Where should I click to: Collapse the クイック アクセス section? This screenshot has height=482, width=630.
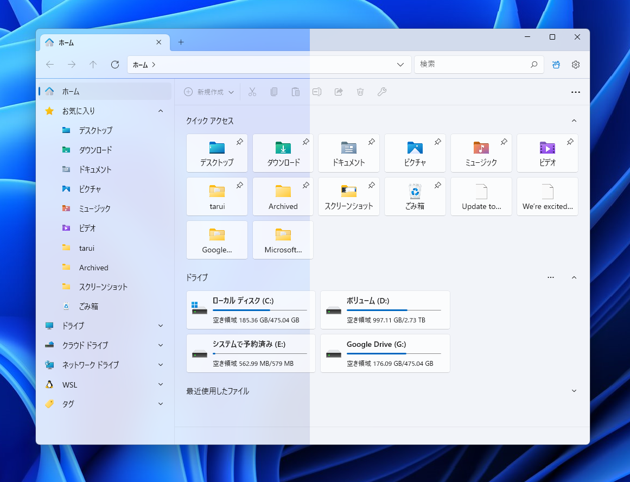(574, 120)
